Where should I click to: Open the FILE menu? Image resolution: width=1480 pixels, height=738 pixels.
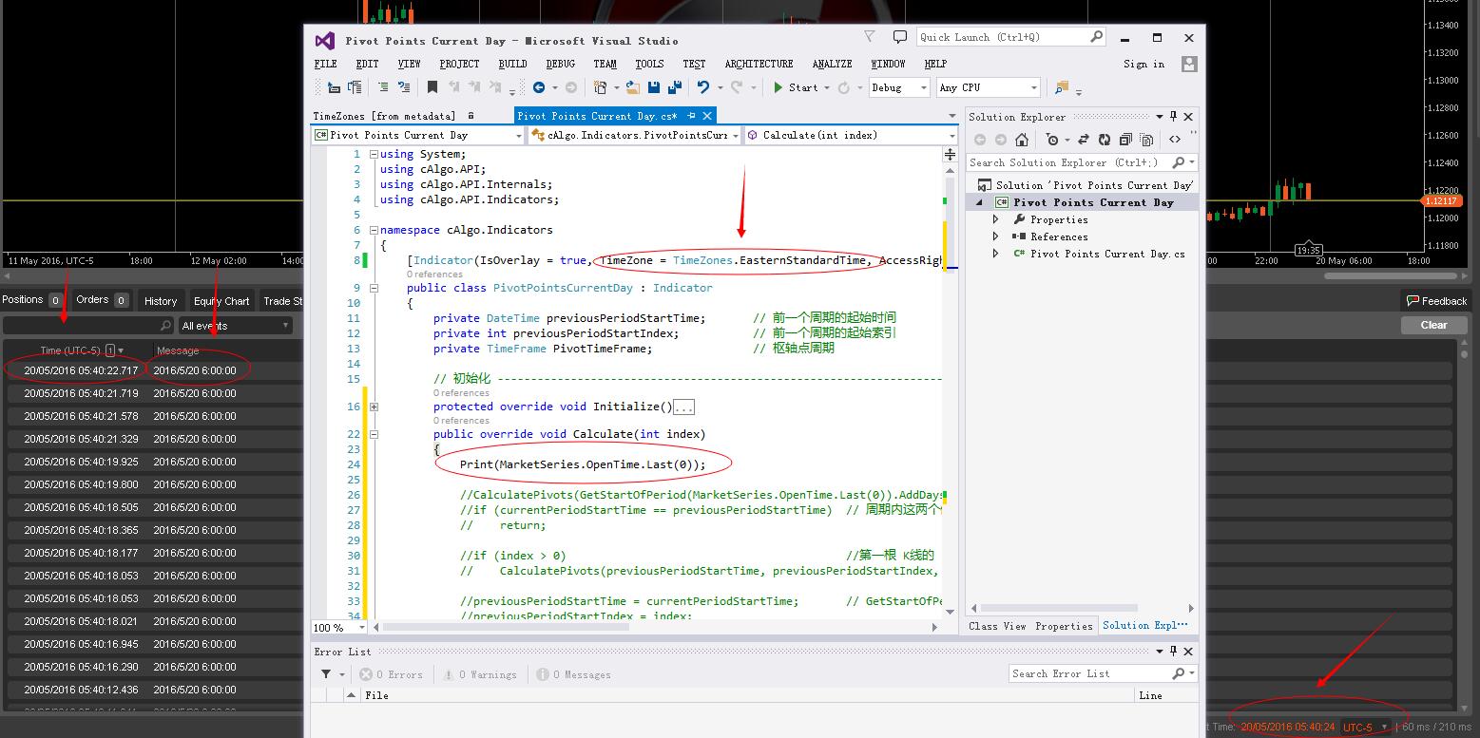coord(325,64)
